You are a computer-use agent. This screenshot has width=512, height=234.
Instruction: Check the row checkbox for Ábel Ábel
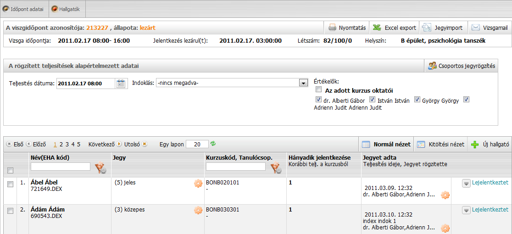point(10,184)
